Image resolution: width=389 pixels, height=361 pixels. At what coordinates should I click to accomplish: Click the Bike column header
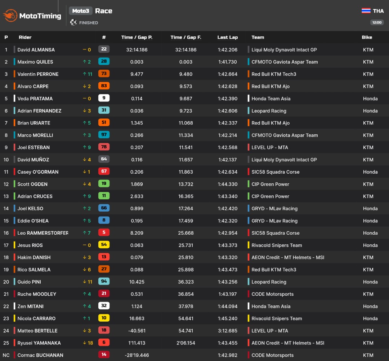point(367,37)
